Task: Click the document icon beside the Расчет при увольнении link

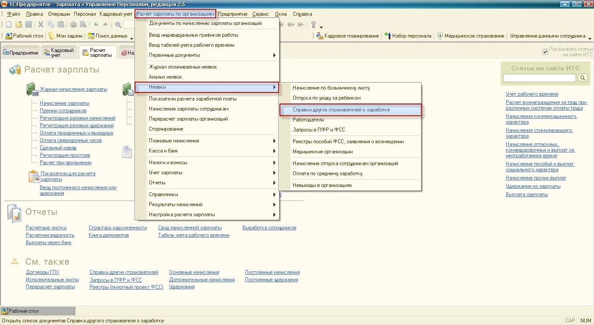Action: [127, 152]
